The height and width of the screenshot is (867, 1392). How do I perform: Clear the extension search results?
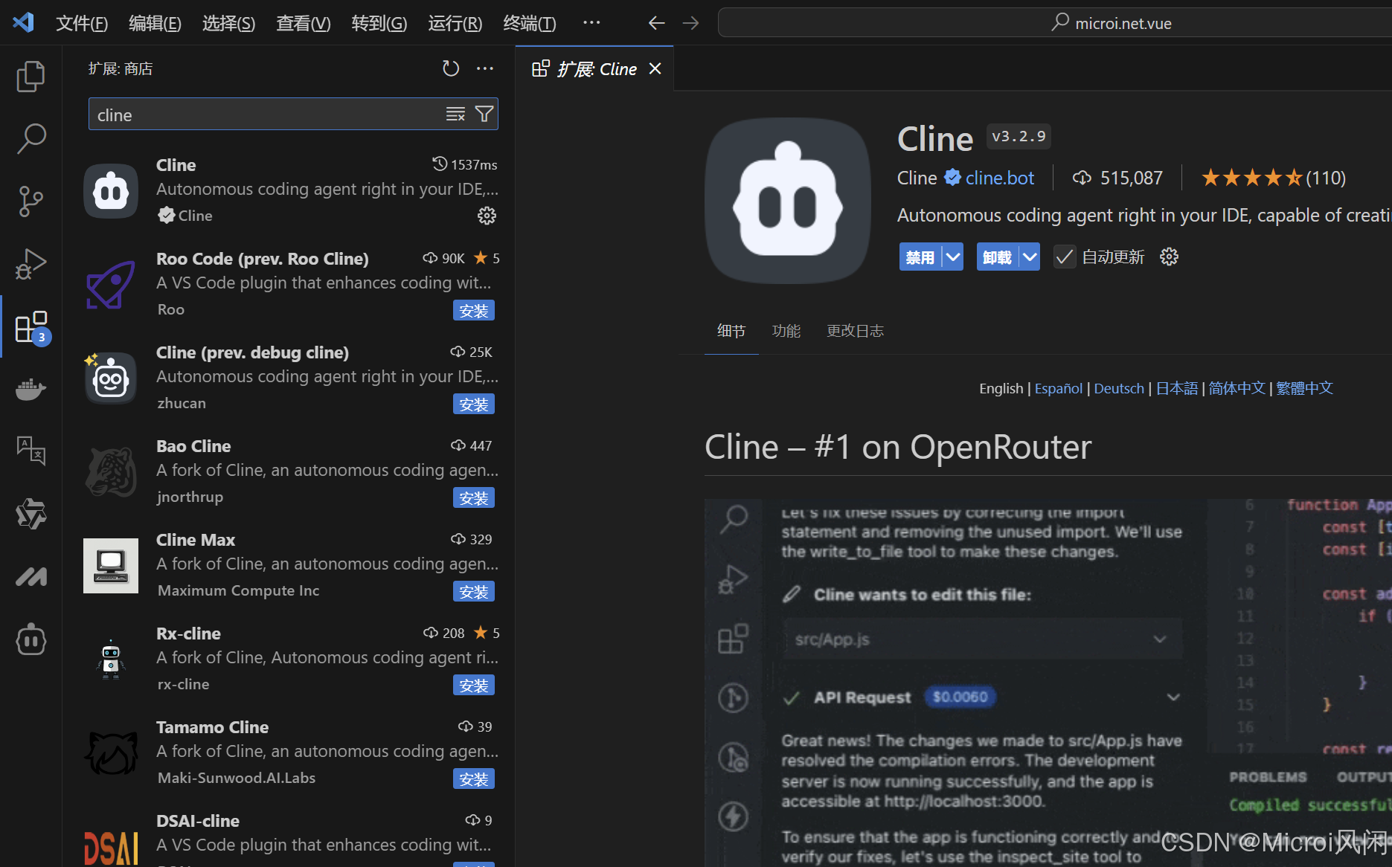click(455, 114)
